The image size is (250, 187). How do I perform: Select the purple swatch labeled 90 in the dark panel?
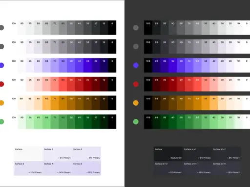click(173, 65)
